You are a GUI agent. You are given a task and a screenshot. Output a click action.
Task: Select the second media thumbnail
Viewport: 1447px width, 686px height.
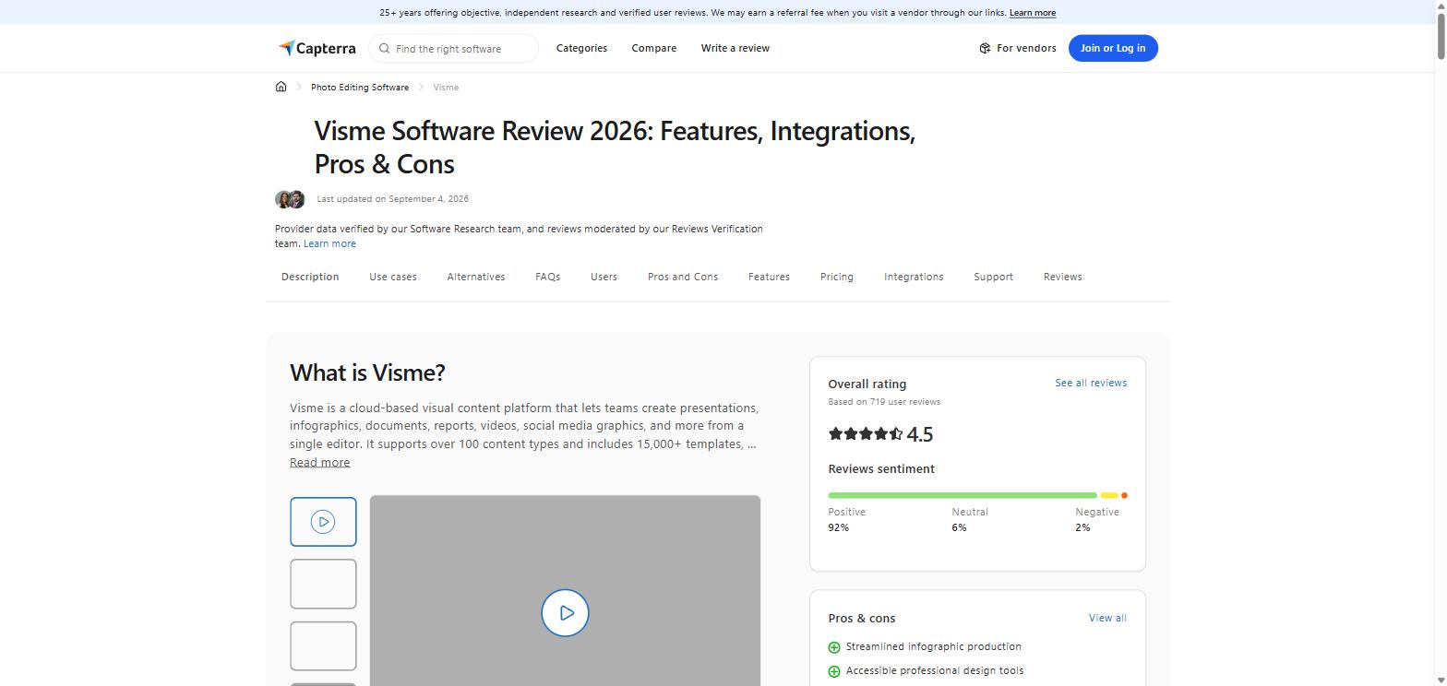323,584
